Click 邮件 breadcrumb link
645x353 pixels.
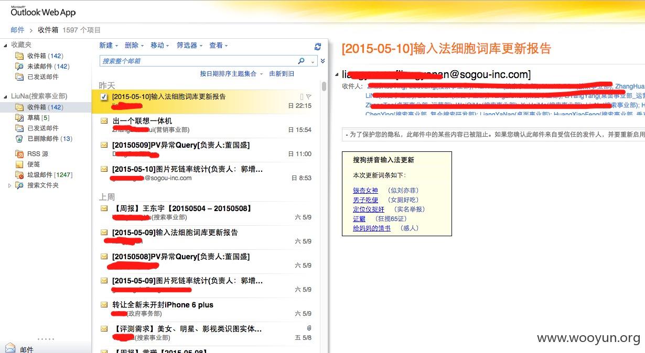(x=17, y=30)
